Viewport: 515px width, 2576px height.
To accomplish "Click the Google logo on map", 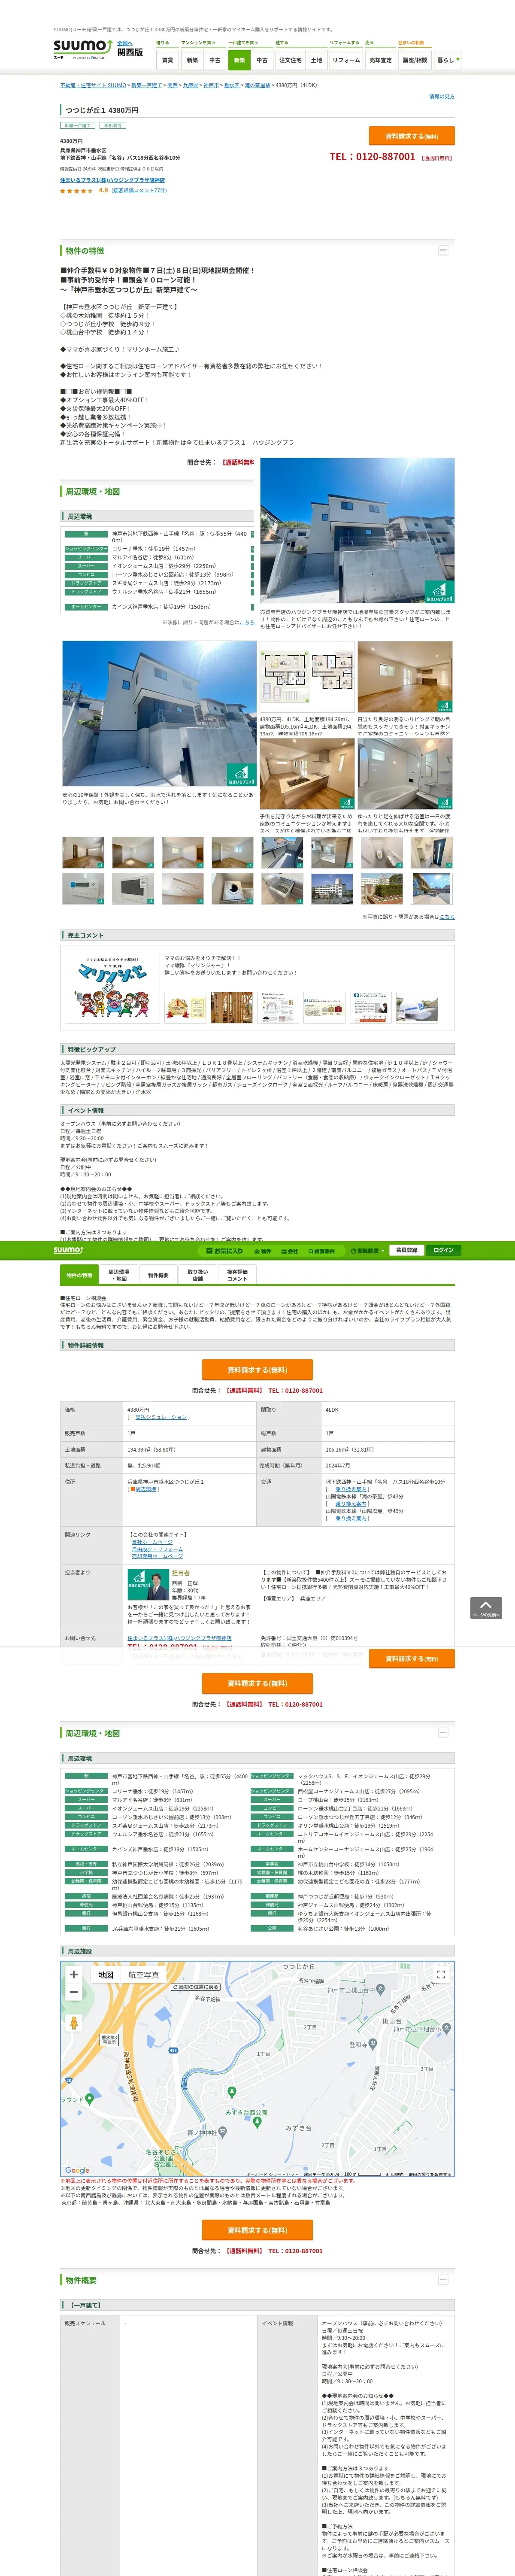I will coord(77,2171).
